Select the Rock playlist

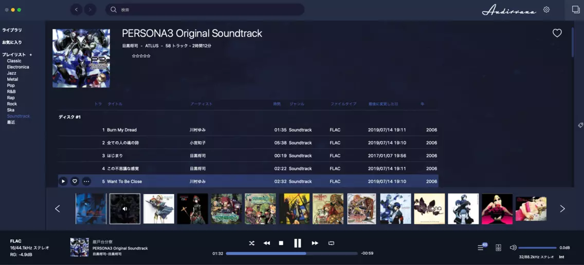(12, 104)
